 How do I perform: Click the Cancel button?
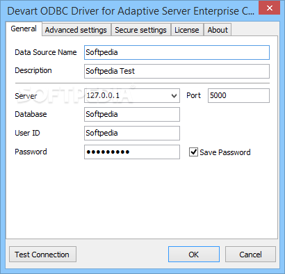pos(250,255)
